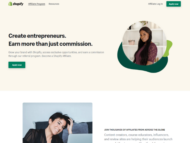This screenshot has height=143, width=190.
Task: Click the light green blob accent
Action: coord(169,48)
